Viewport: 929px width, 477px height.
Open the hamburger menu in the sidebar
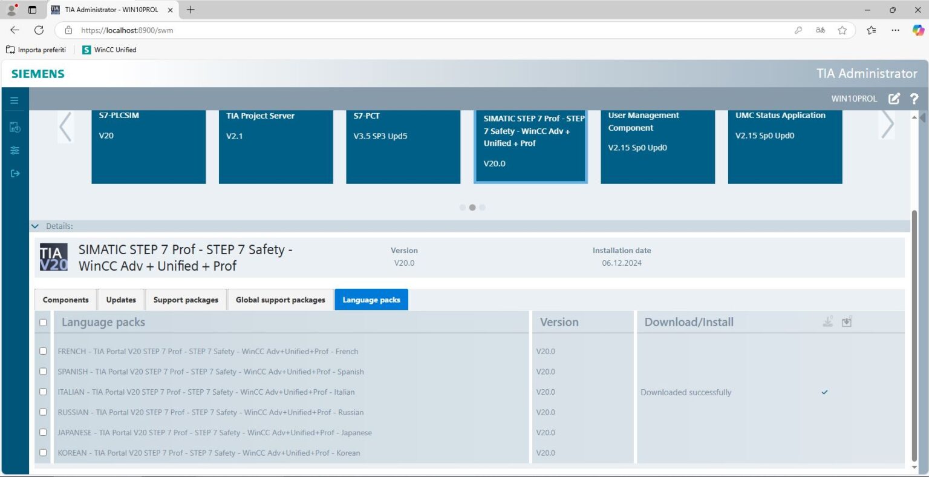click(x=15, y=100)
